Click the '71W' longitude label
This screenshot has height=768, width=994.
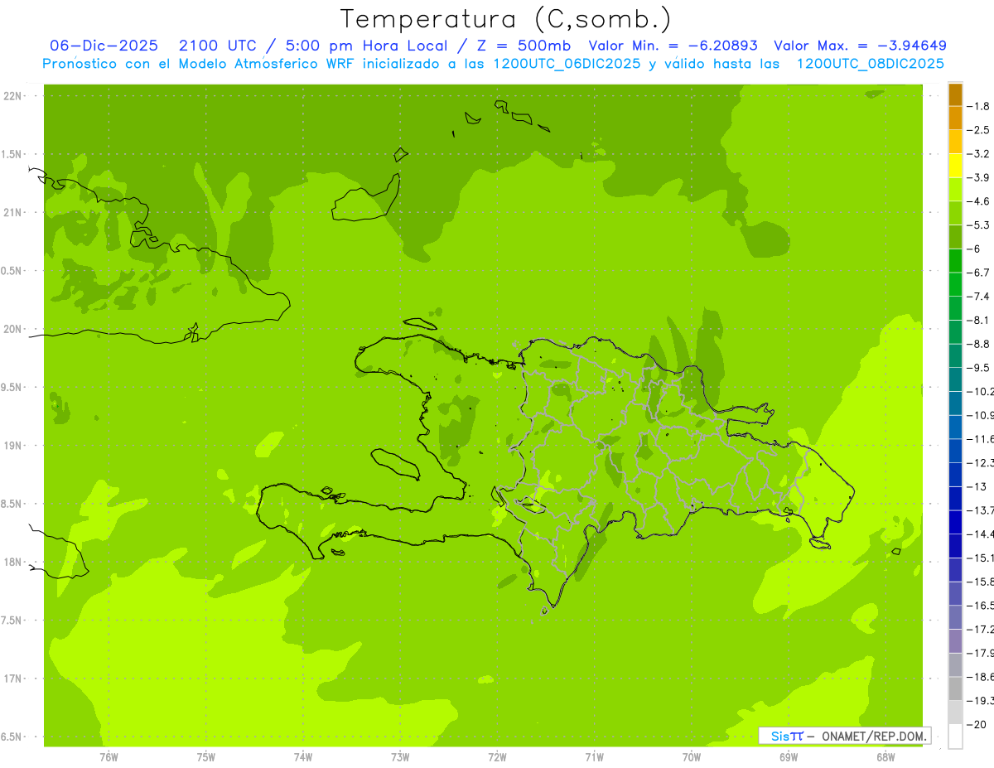595,757
